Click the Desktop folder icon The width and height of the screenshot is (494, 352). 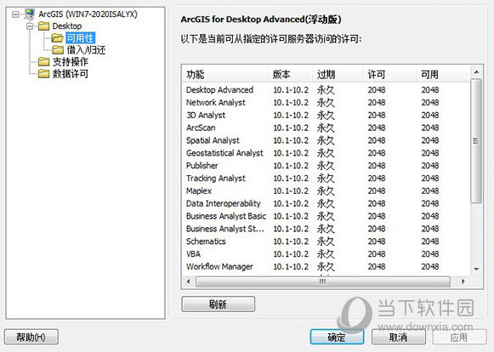(x=44, y=26)
